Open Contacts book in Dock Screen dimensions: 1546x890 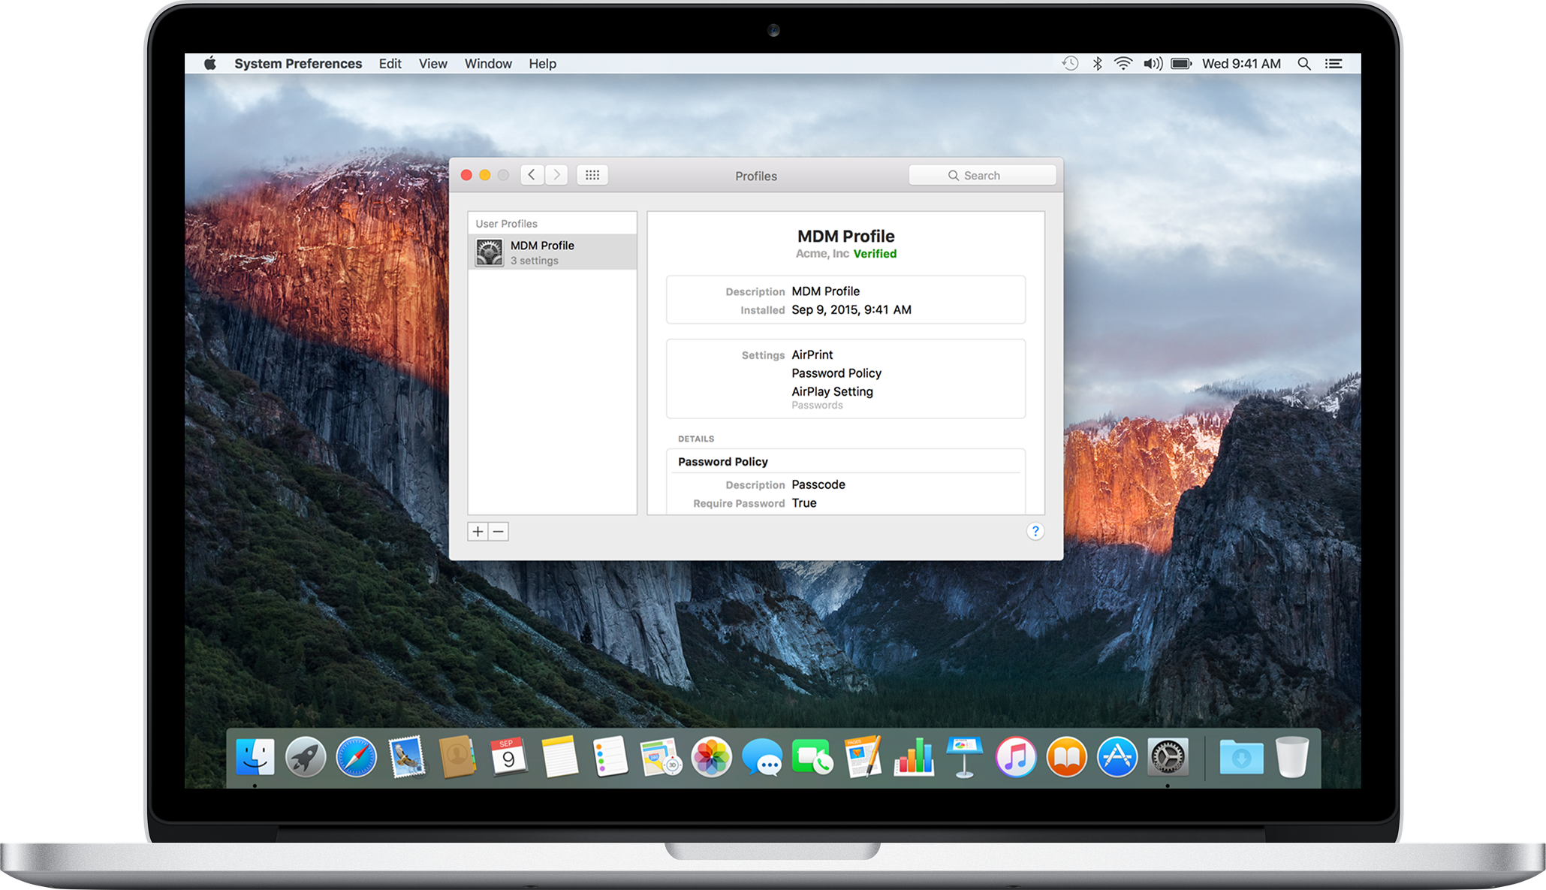(457, 757)
